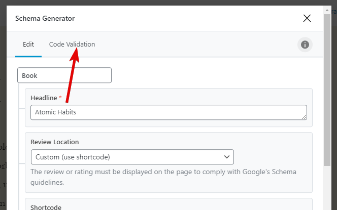Image resolution: width=337 pixels, height=210 pixels.
Task: Click the Shortcode label
Action: tap(46, 207)
